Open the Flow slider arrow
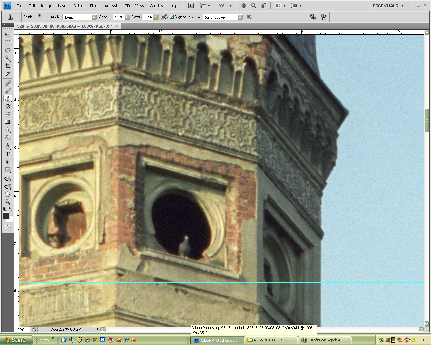 [x=156, y=17]
